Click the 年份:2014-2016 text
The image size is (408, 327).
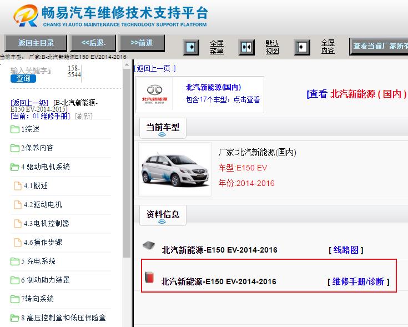pos(246,183)
